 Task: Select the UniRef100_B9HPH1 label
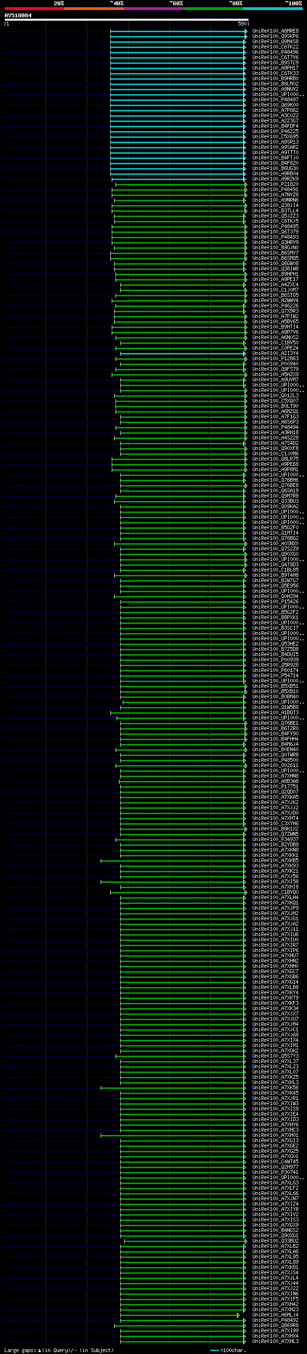point(275,274)
